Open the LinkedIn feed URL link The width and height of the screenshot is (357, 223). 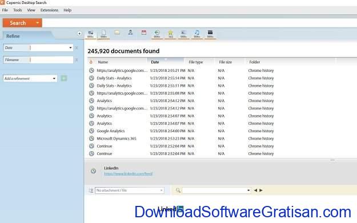pos(129,174)
